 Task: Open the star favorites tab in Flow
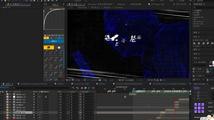(x=59, y=47)
